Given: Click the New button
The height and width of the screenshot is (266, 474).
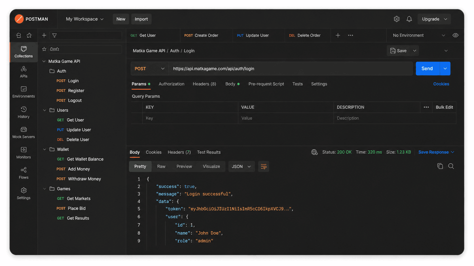Looking at the screenshot, I should coord(121,19).
